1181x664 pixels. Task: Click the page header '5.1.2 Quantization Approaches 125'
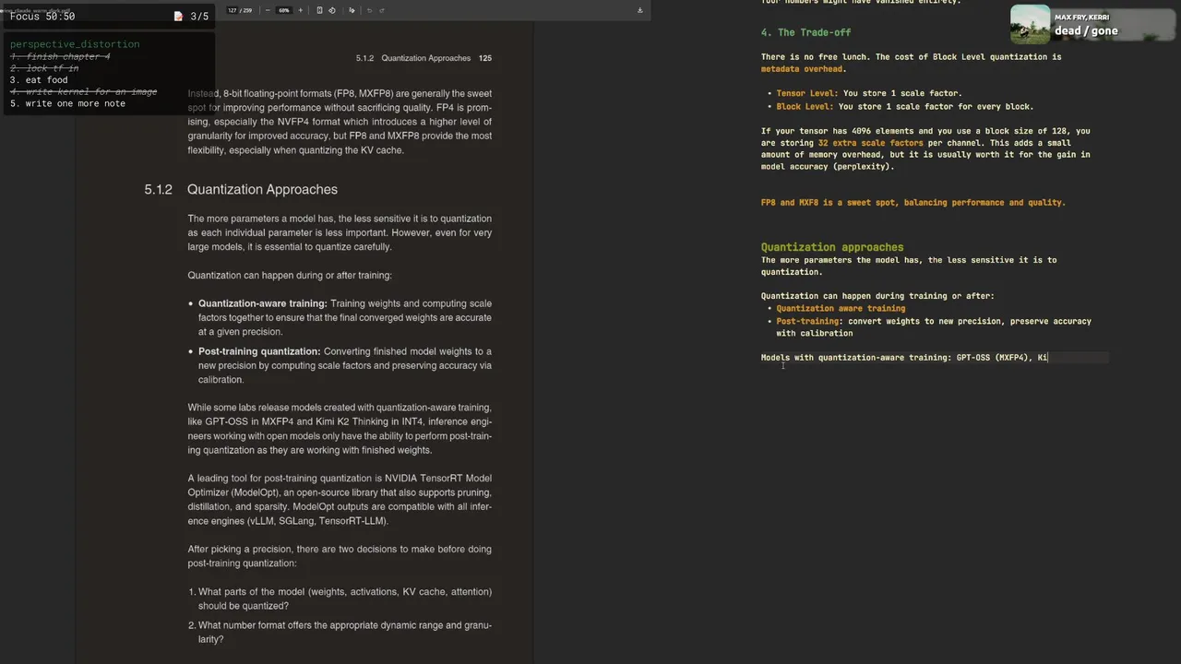pos(423,58)
